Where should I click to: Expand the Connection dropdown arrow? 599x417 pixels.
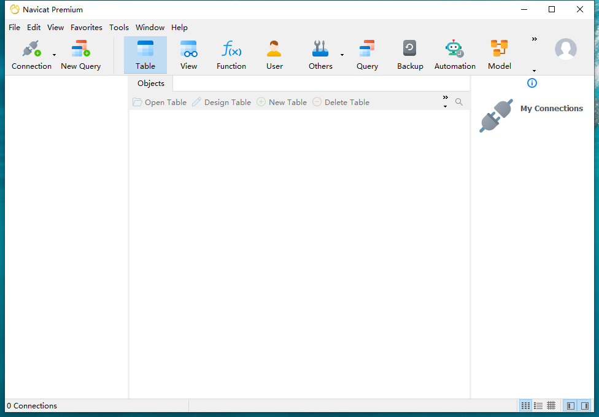(x=54, y=55)
